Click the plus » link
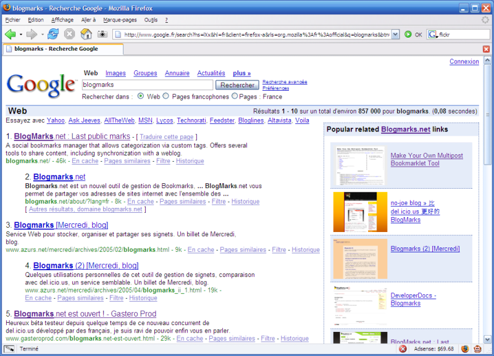494x356 pixels. [x=242, y=73]
